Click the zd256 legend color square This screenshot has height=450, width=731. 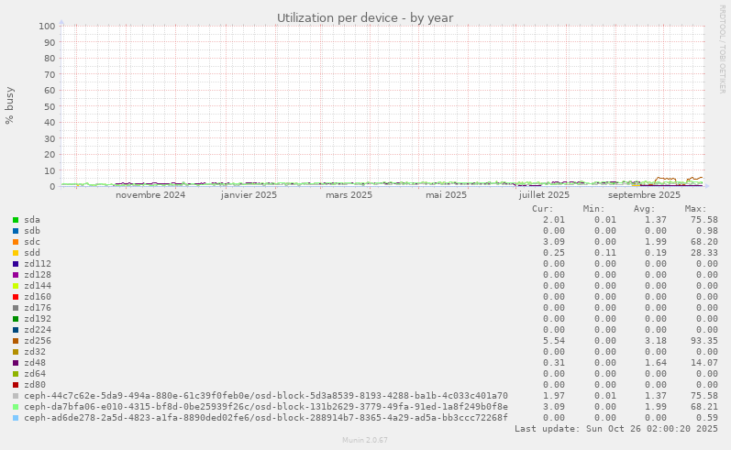16,341
